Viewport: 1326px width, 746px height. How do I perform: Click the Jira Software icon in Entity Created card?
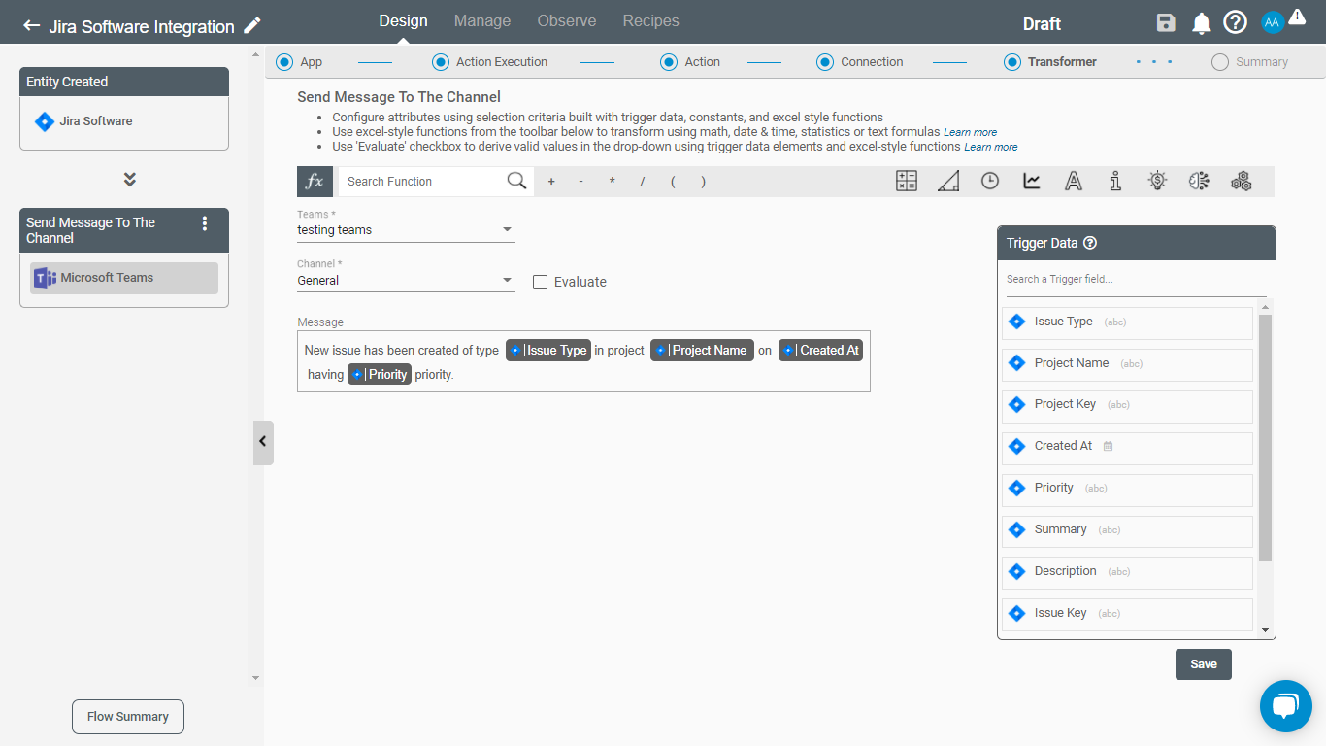pos(44,121)
